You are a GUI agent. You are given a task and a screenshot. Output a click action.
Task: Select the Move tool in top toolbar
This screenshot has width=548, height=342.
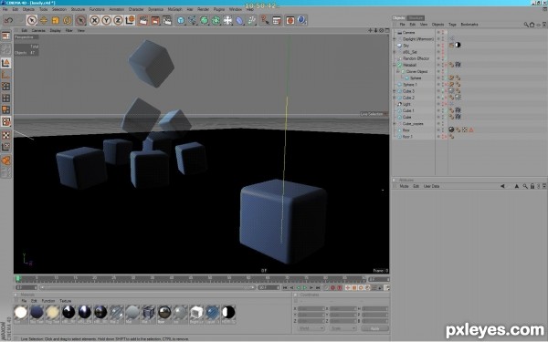point(43,20)
